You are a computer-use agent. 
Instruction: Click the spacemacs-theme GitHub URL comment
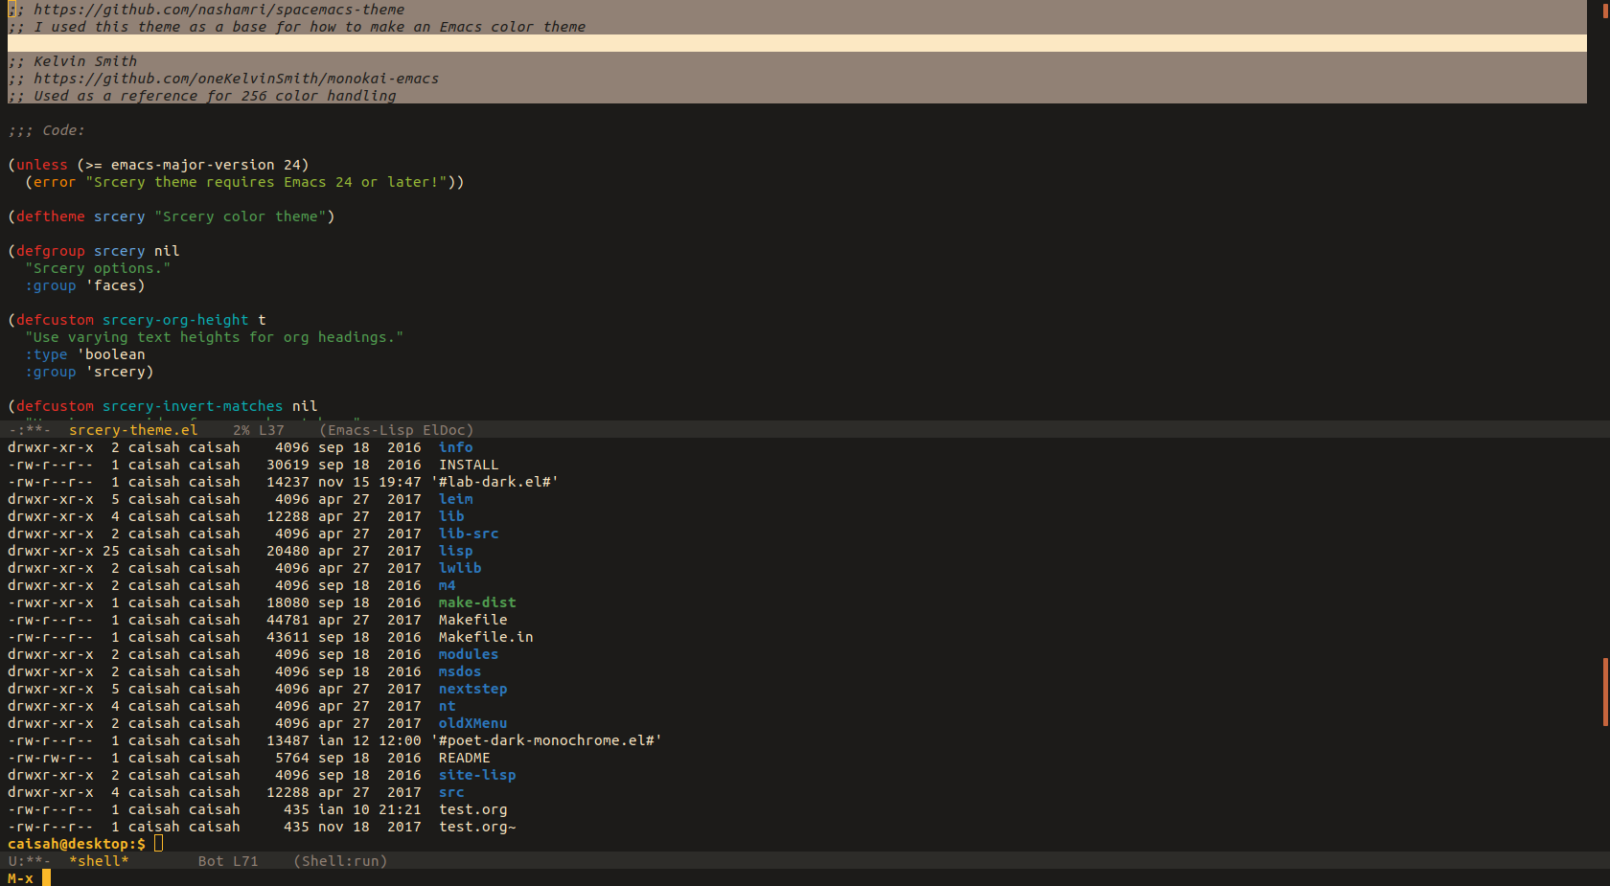coord(218,10)
